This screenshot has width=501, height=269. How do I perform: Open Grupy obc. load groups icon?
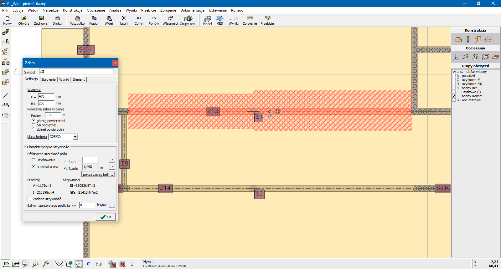tap(188, 20)
